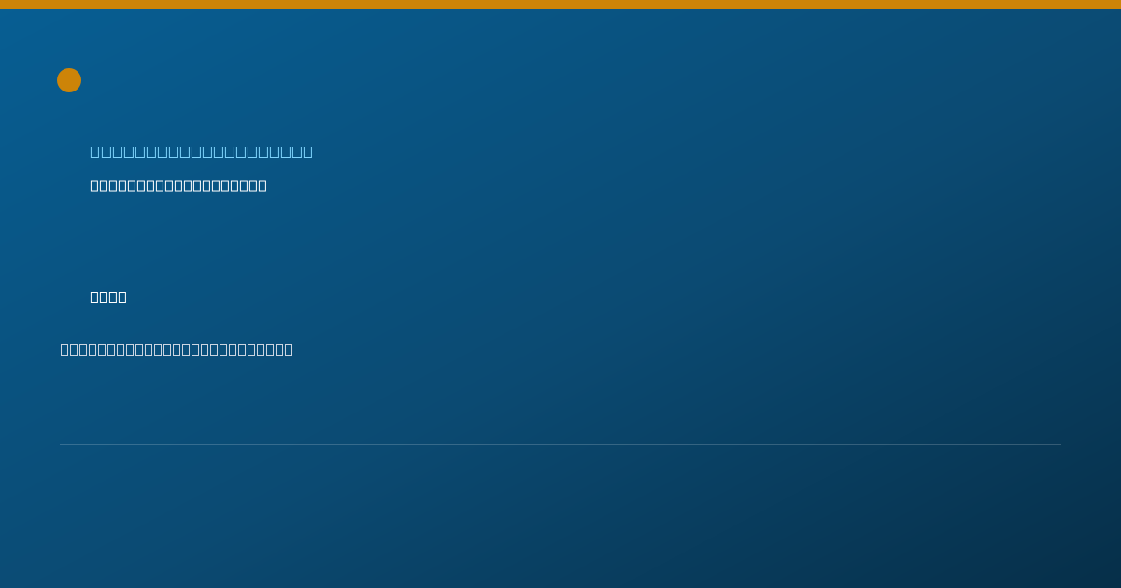Screen dimensions: 1121x588
Task: Select the light-blue heading text line
Action: click(201, 151)
